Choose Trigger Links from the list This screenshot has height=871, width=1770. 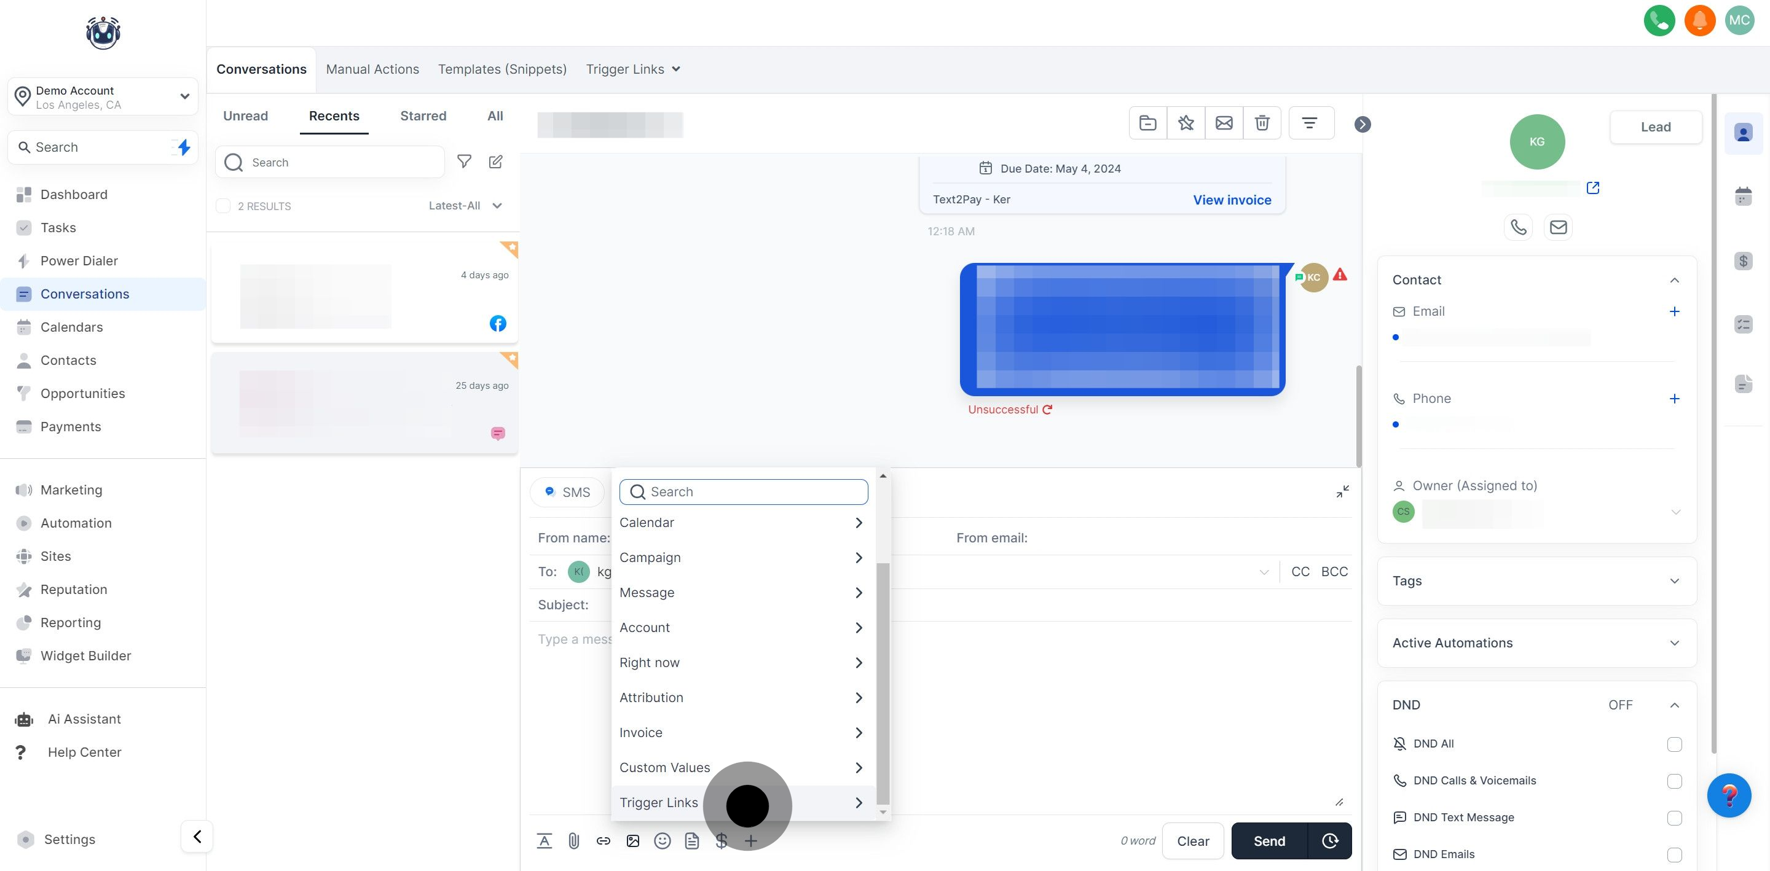click(658, 802)
